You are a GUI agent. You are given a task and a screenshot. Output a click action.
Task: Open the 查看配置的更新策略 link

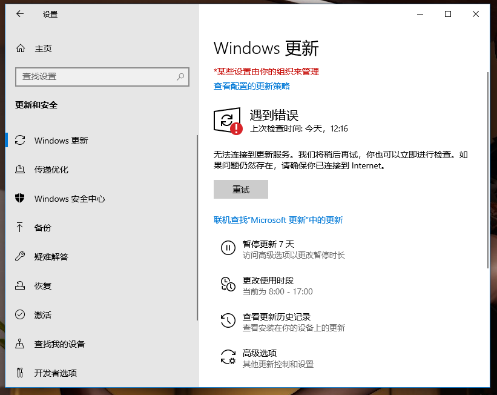pos(252,86)
